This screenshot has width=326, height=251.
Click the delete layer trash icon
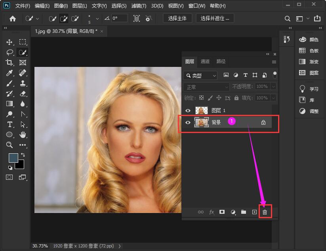[265, 212]
